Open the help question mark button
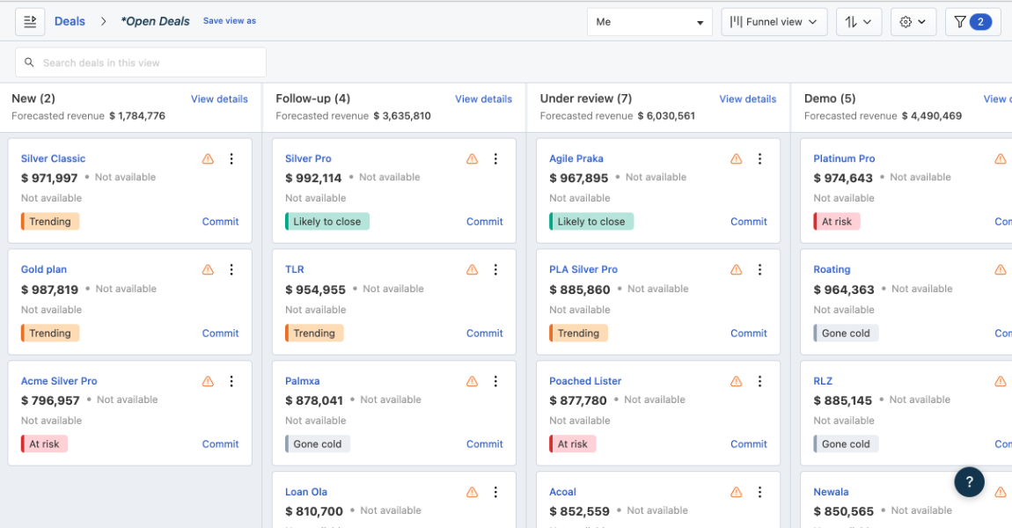Viewport: 1012px width, 528px height. (x=969, y=481)
